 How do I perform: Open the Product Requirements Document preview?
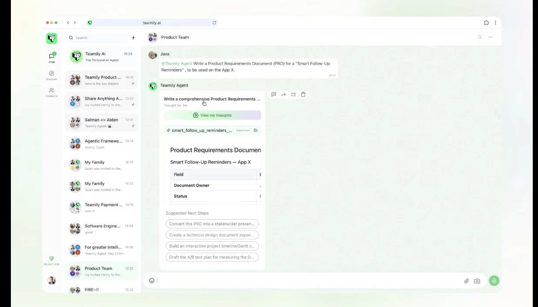(212, 170)
